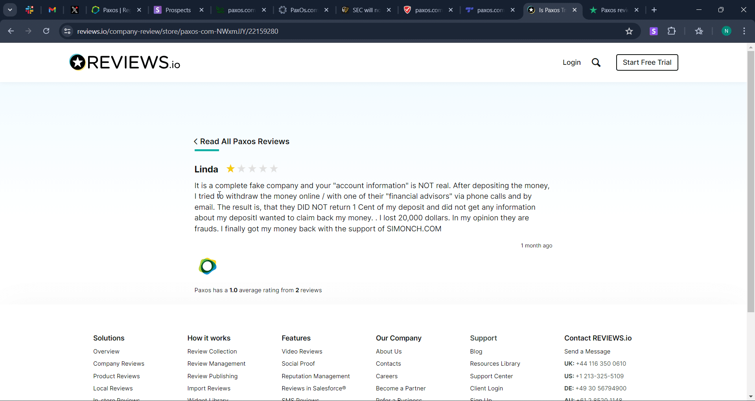Open the pinned Slack tab

click(29, 10)
